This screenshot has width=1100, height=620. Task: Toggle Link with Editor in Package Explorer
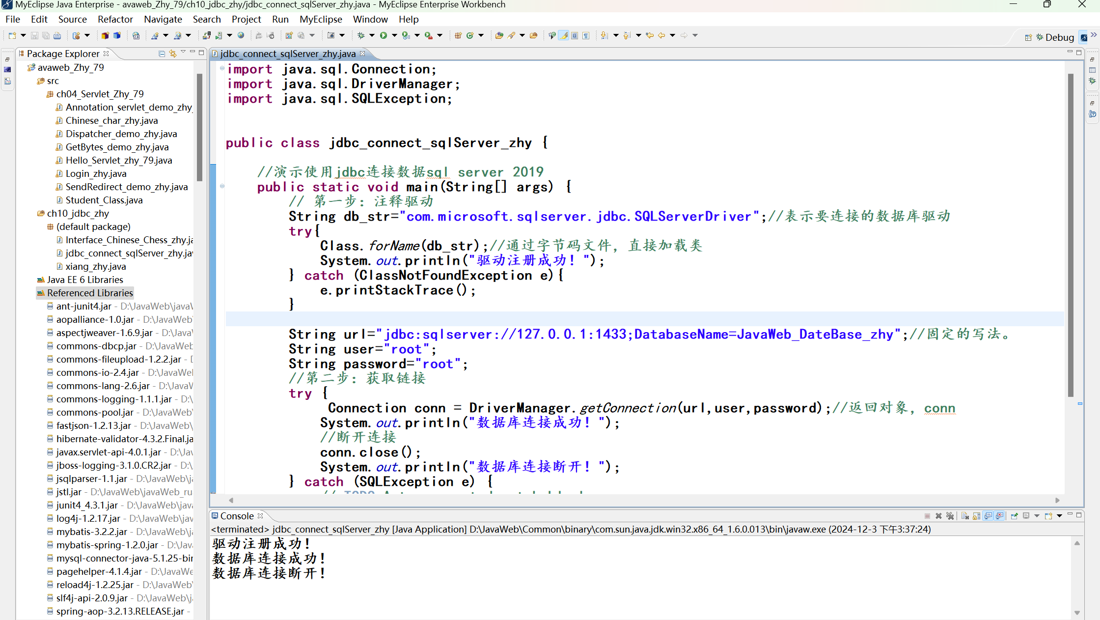coord(173,54)
